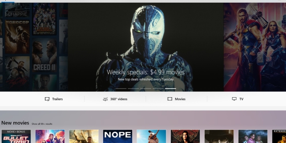Select the first carousel indicator

(121, 88)
